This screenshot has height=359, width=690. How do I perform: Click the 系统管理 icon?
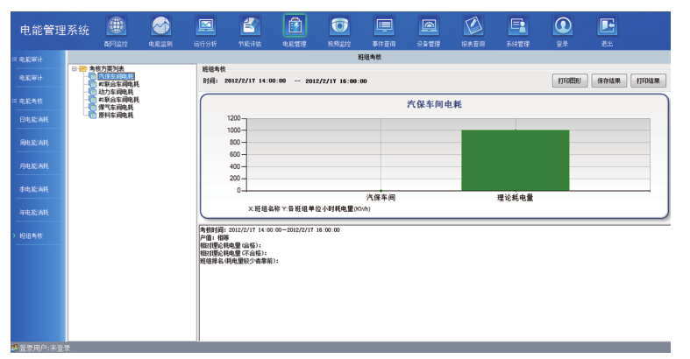click(x=518, y=27)
